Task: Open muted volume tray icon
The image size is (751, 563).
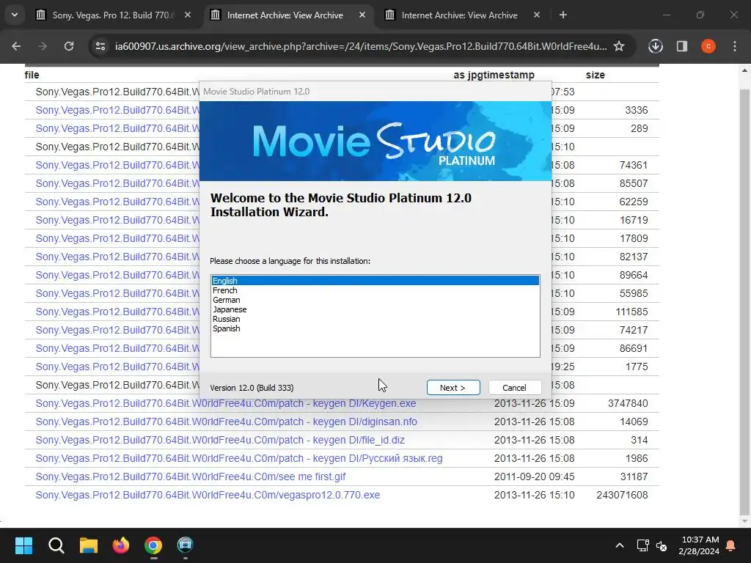Action: click(662, 545)
